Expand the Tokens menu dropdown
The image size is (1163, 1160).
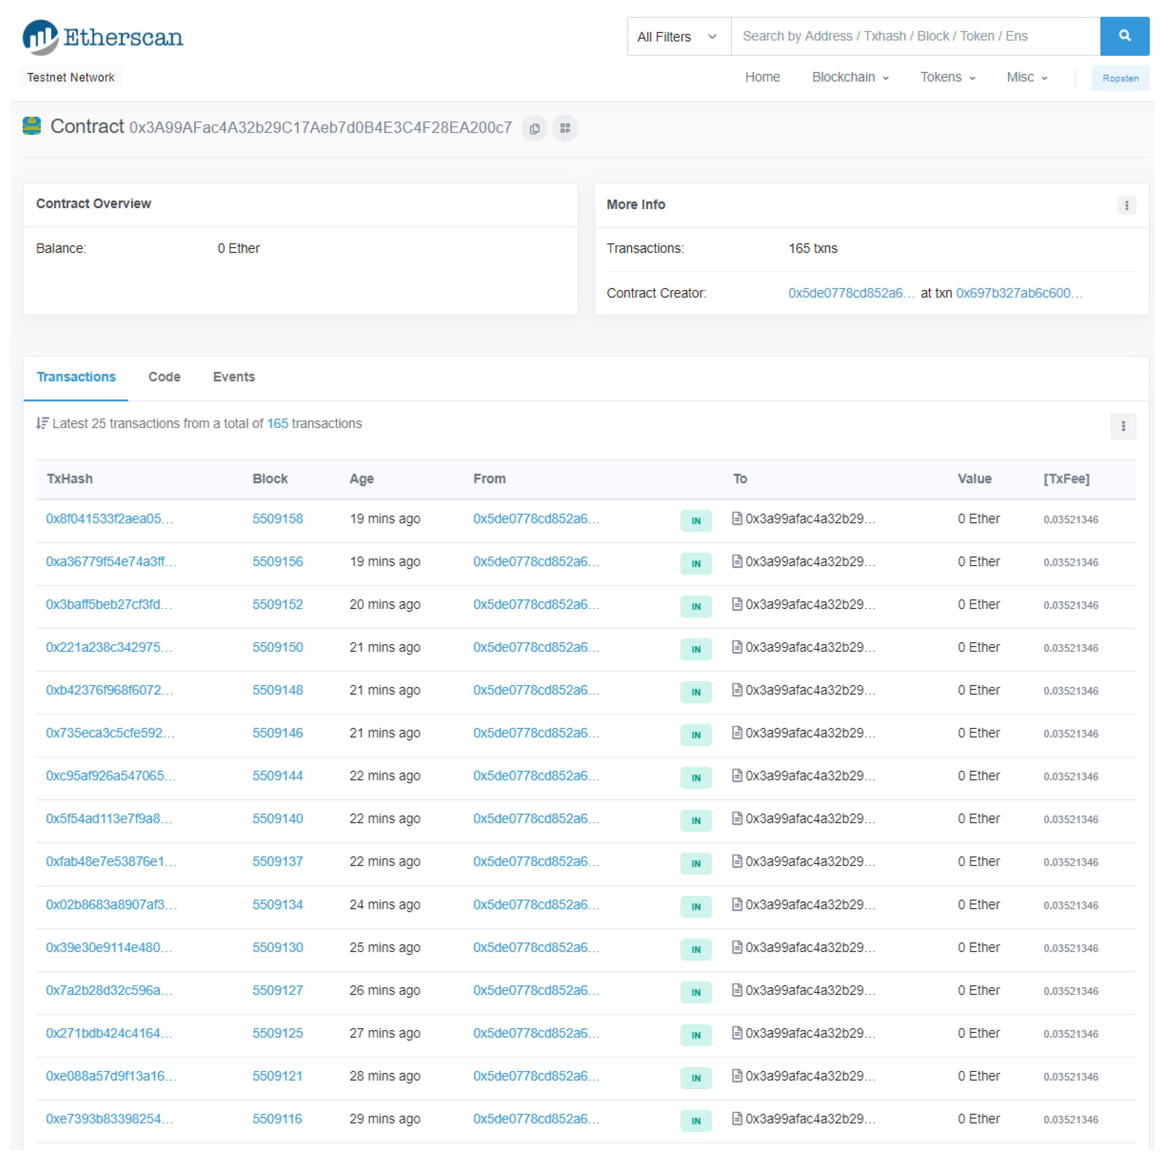coord(947,78)
